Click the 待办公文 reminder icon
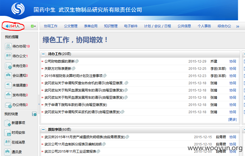Viewport: 245px width, 156px height. [x=8, y=56]
